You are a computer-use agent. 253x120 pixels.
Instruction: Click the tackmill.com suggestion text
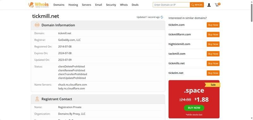click(x=177, y=54)
